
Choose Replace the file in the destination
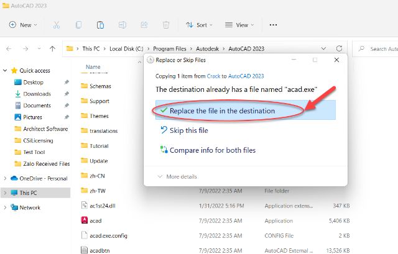pyautogui.click(x=246, y=111)
